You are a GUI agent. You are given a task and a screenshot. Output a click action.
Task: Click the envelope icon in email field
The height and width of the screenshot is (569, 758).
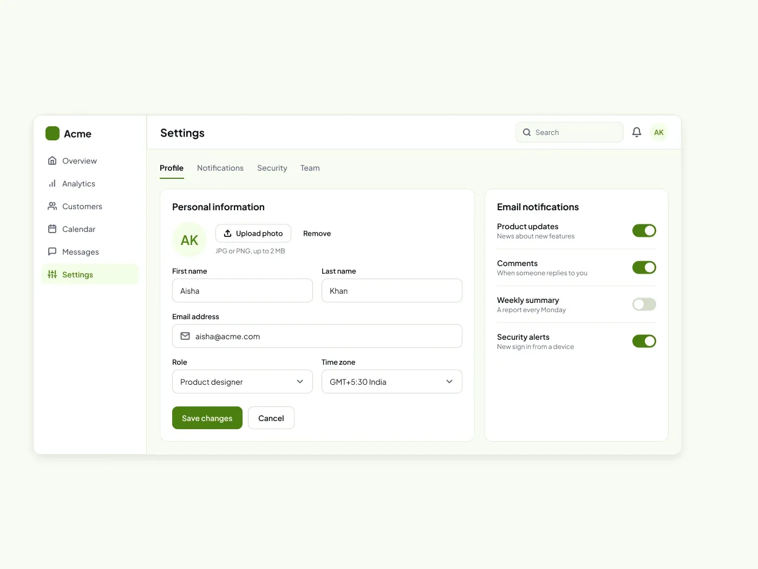click(185, 336)
